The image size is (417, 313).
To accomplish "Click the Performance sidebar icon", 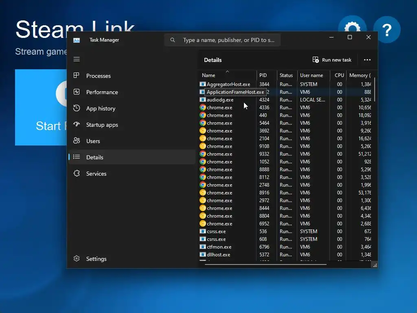I will click(76, 92).
